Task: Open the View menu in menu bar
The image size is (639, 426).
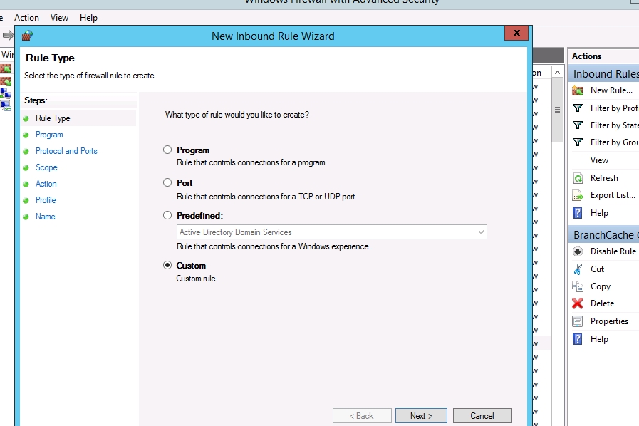Action: [x=60, y=17]
